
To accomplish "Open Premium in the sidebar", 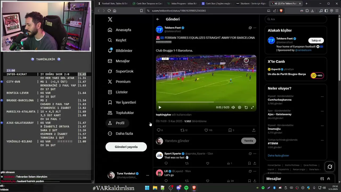I will [119, 82].
